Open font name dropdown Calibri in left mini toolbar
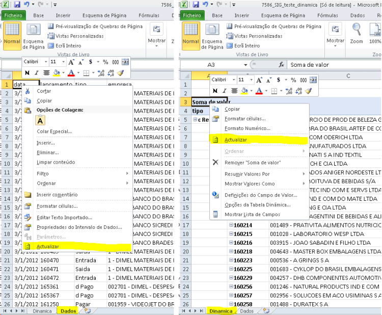382x315 pixels. click(35, 62)
